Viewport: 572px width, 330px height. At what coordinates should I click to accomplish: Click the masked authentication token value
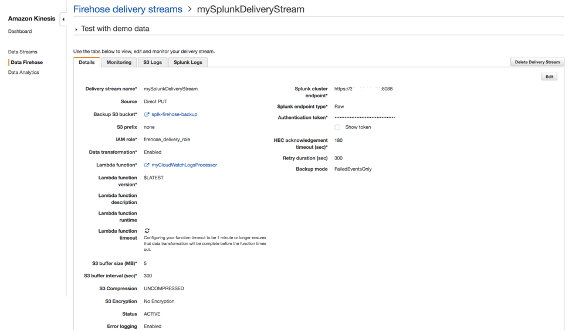[x=364, y=117]
